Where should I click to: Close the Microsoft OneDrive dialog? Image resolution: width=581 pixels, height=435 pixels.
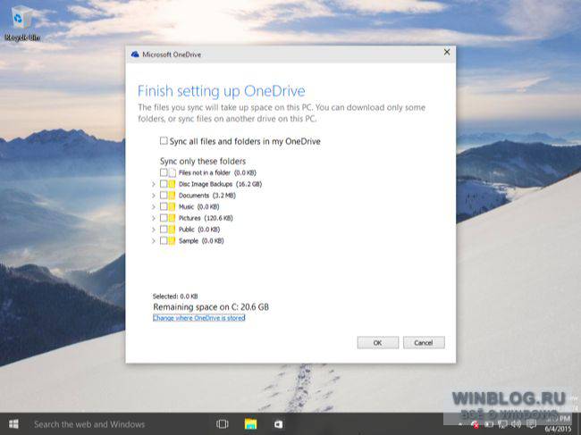click(447, 52)
